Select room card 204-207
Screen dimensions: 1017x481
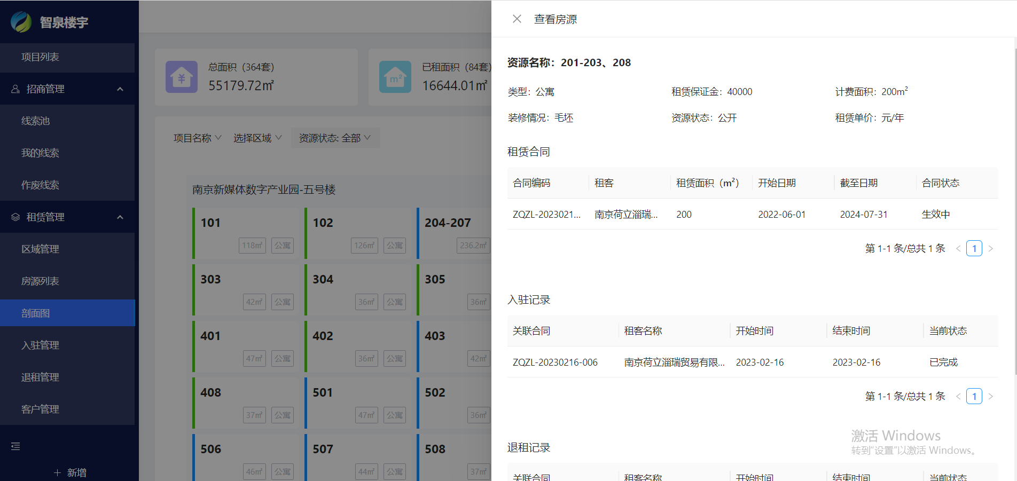[x=454, y=233]
